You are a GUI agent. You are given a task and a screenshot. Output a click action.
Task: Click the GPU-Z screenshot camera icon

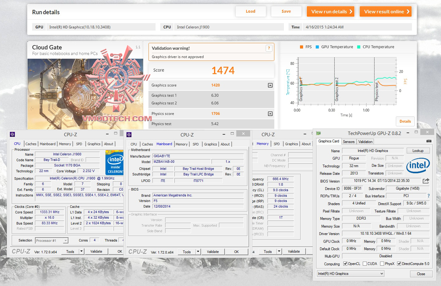pos(429,141)
